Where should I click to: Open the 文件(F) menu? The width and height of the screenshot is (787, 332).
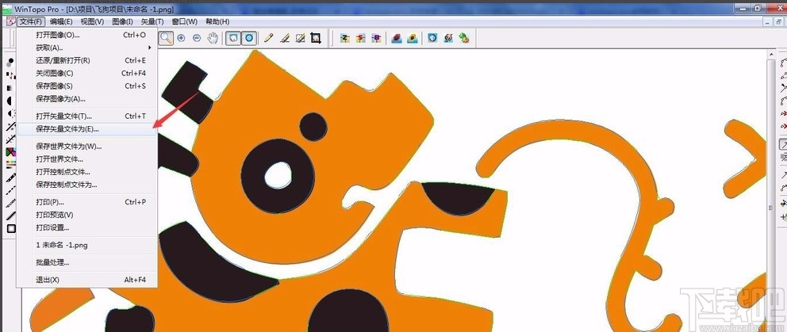click(31, 21)
